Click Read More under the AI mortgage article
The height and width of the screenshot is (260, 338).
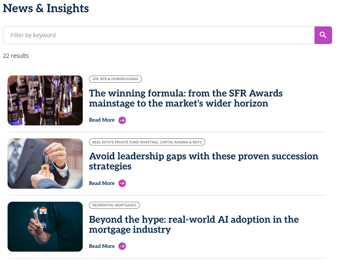(102, 246)
